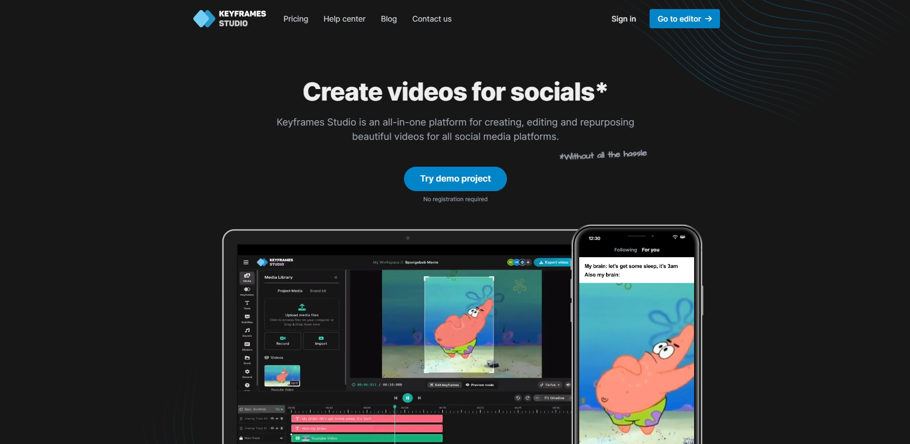The height and width of the screenshot is (444, 910).
Task: Mute the Main Track
Action: 282,438
